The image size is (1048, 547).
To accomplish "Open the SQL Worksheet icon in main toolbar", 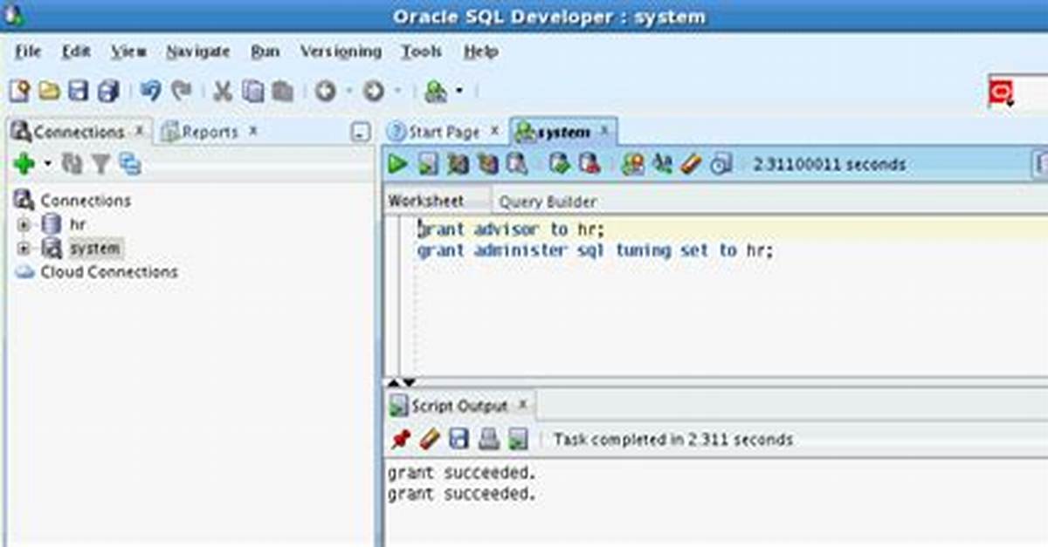I will tap(435, 91).
